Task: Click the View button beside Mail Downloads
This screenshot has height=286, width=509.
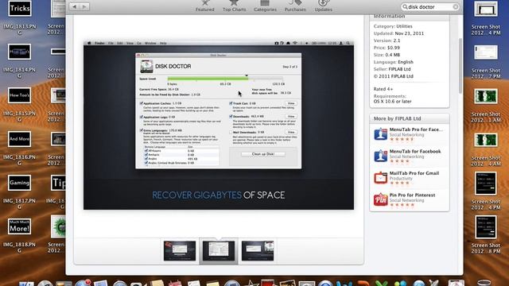Action: (291, 133)
